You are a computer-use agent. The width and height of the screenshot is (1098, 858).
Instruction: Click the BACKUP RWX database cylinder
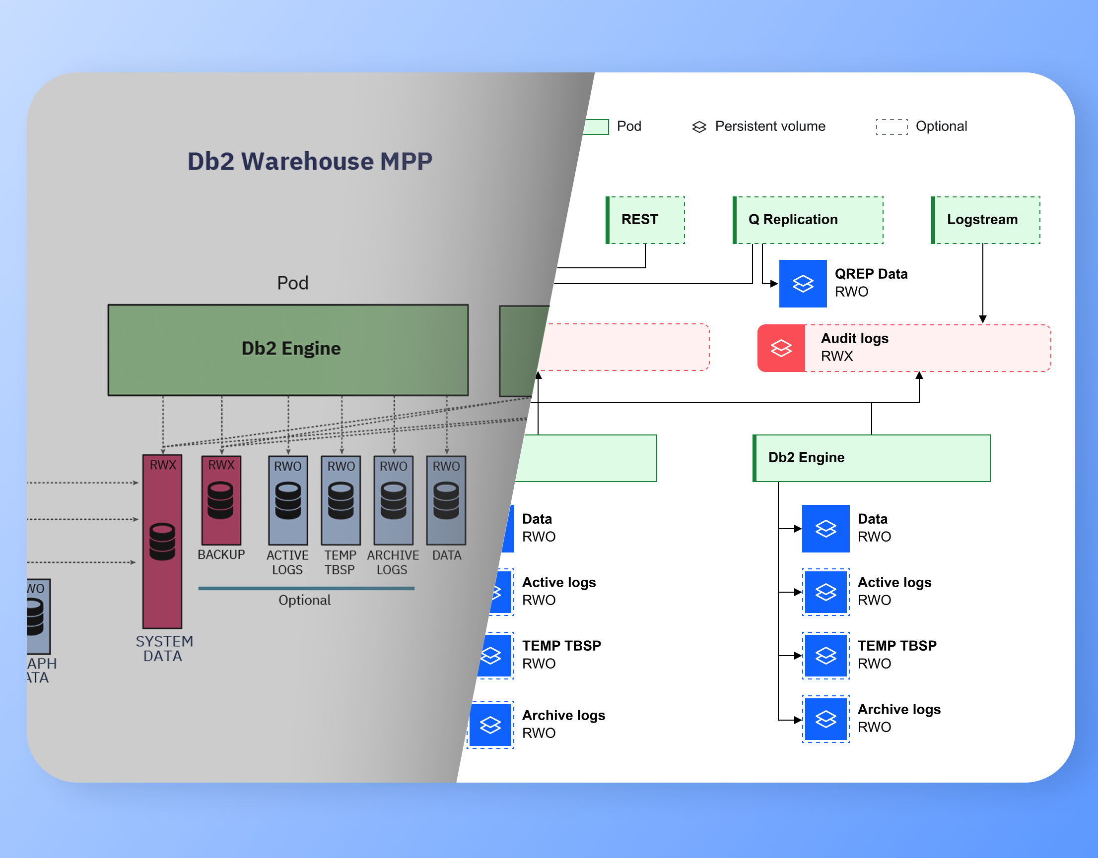tap(221, 500)
